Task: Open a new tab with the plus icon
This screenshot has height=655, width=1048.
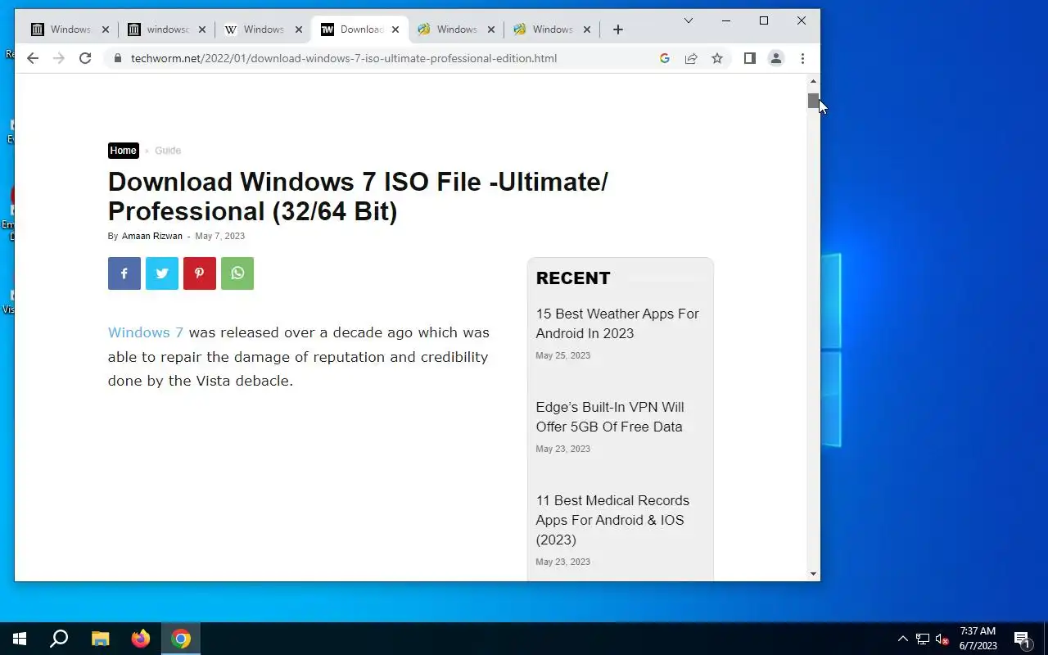Action: pos(618,29)
